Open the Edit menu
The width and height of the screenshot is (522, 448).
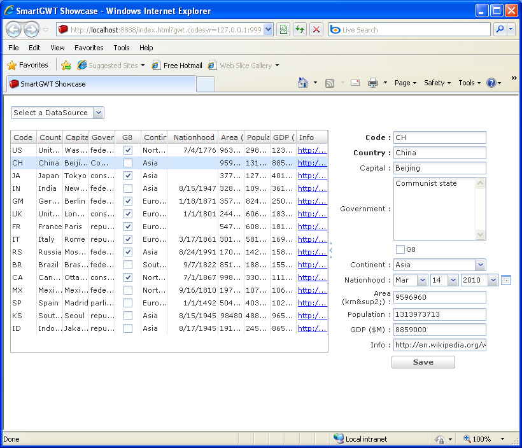[34, 48]
